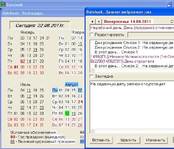174x149 pixels.
Task: Select today's date August 22 in calendar
Action: tap(80, 90)
